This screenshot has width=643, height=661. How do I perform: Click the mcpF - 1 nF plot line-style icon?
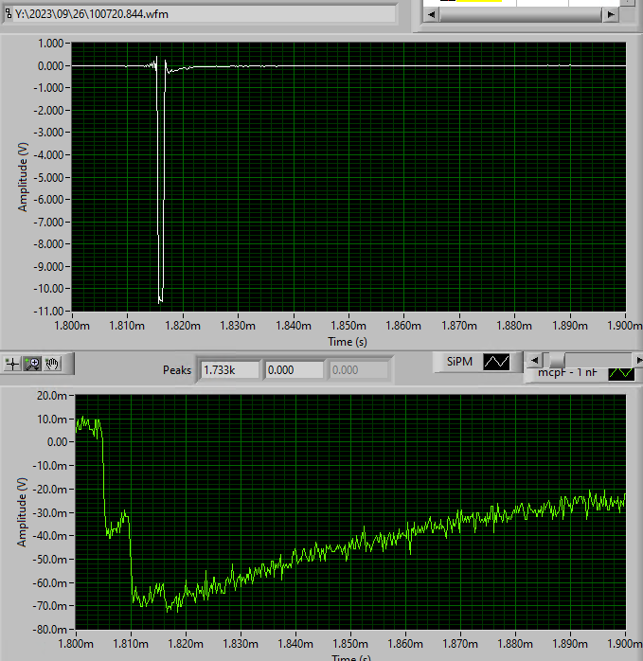click(x=621, y=373)
